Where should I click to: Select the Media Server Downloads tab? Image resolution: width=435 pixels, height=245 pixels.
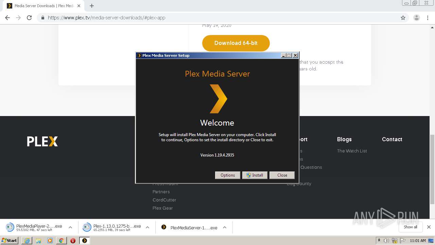tap(43, 6)
